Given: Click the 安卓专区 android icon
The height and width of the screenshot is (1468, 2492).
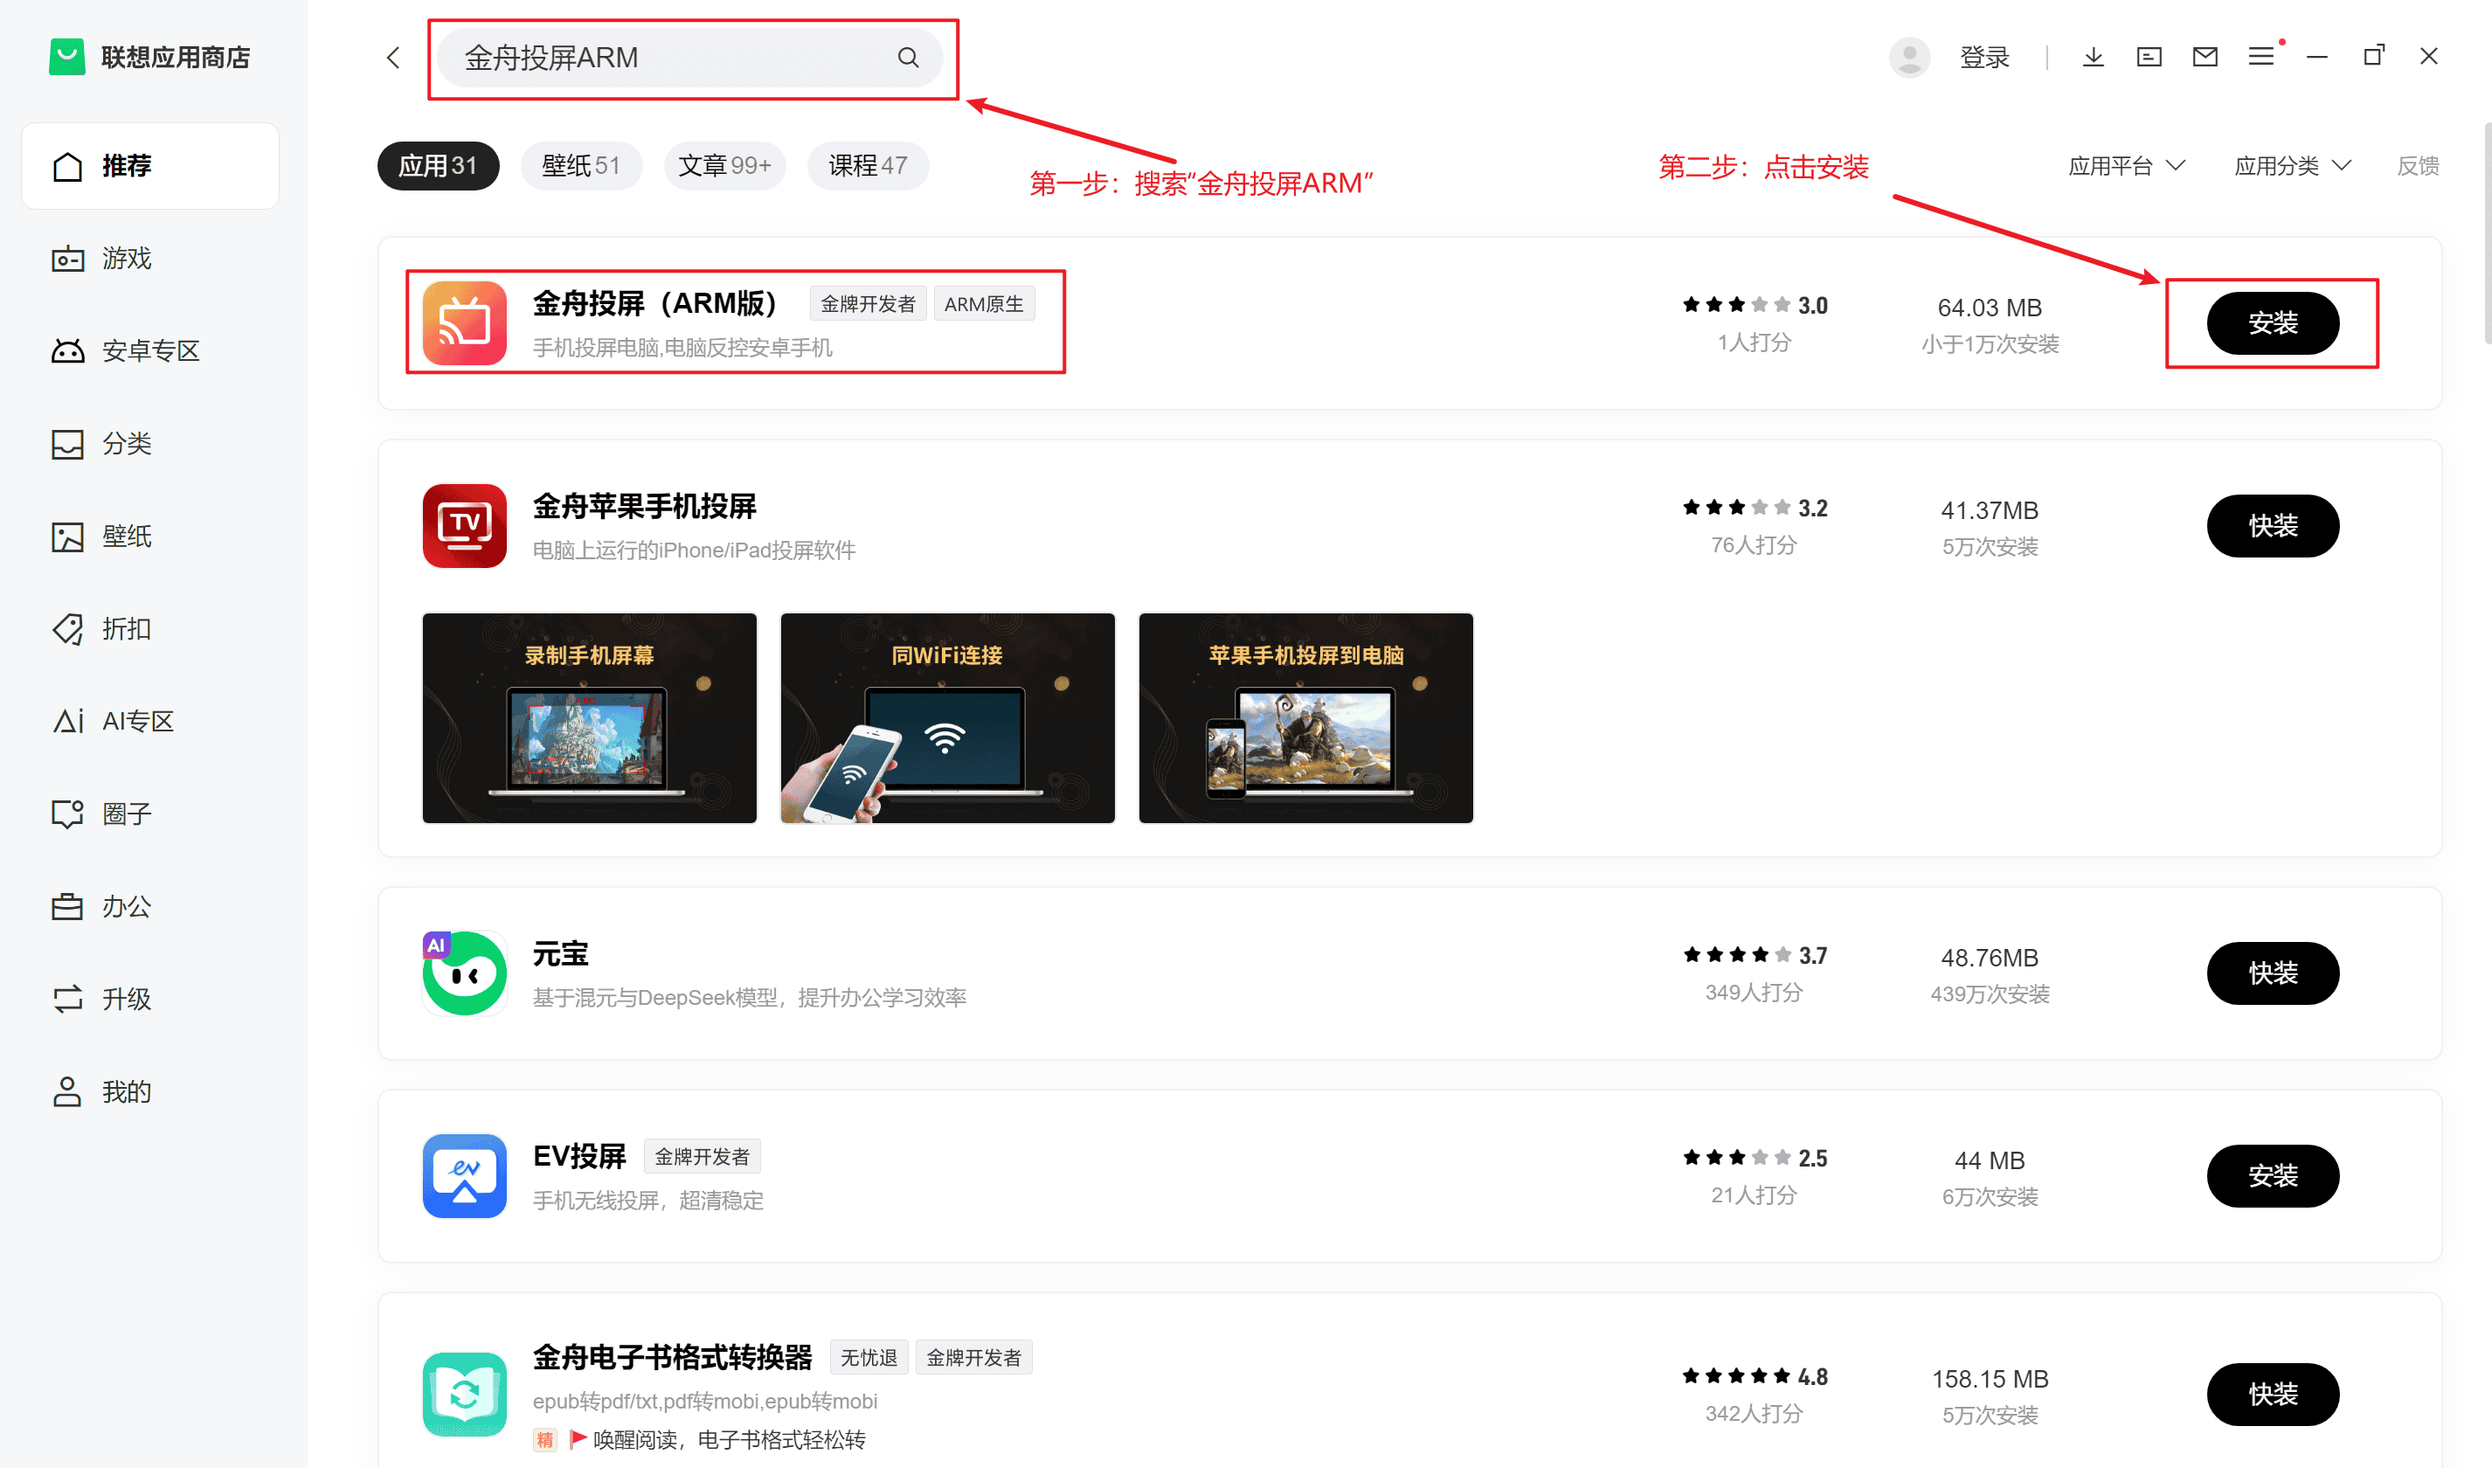Looking at the screenshot, I should [x=67, y=351].
